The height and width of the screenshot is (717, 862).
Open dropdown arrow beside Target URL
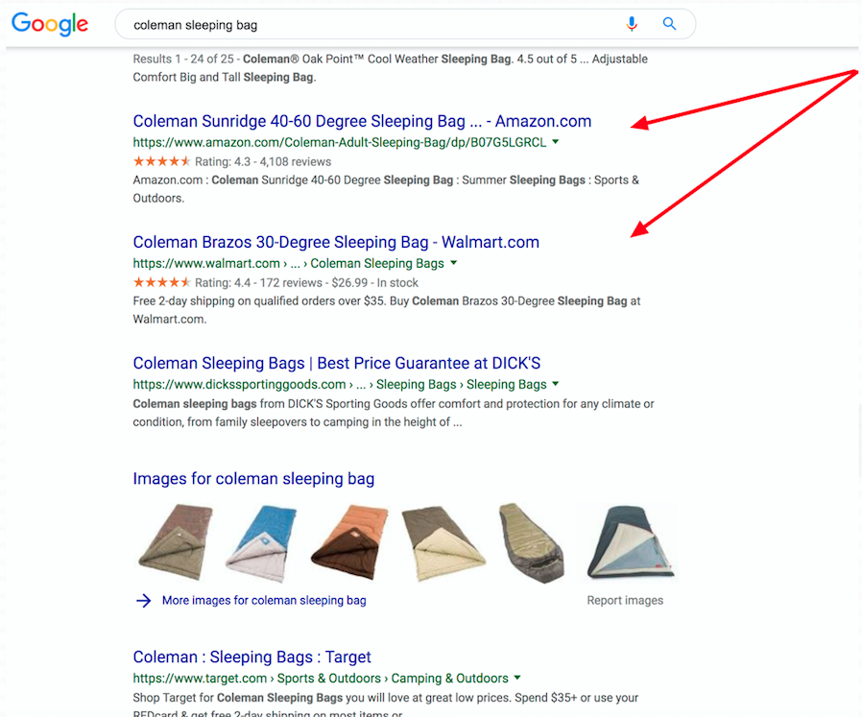[516, 678]
